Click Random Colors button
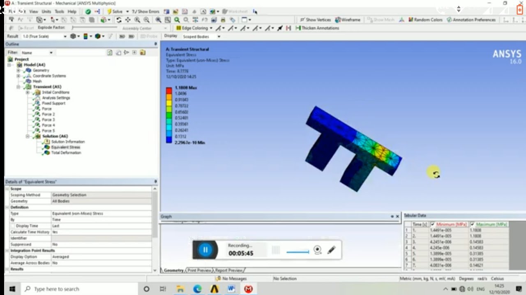This screenshot has width=526, height=295. pos(425,20)
